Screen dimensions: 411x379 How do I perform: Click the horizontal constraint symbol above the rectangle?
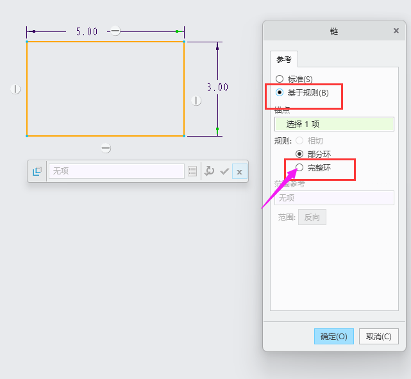click(x=115, y=31)
